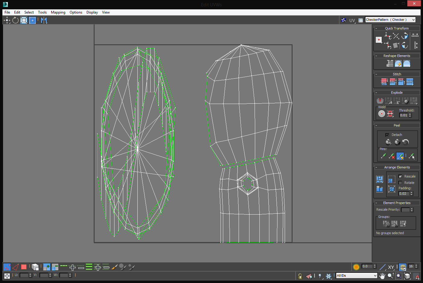Open the Edit menu
Screen dimensions: 423x283
point(17,12)
